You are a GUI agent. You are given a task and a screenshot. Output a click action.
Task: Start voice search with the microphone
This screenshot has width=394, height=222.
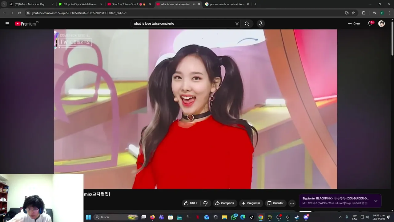click(x=261, y=24)
